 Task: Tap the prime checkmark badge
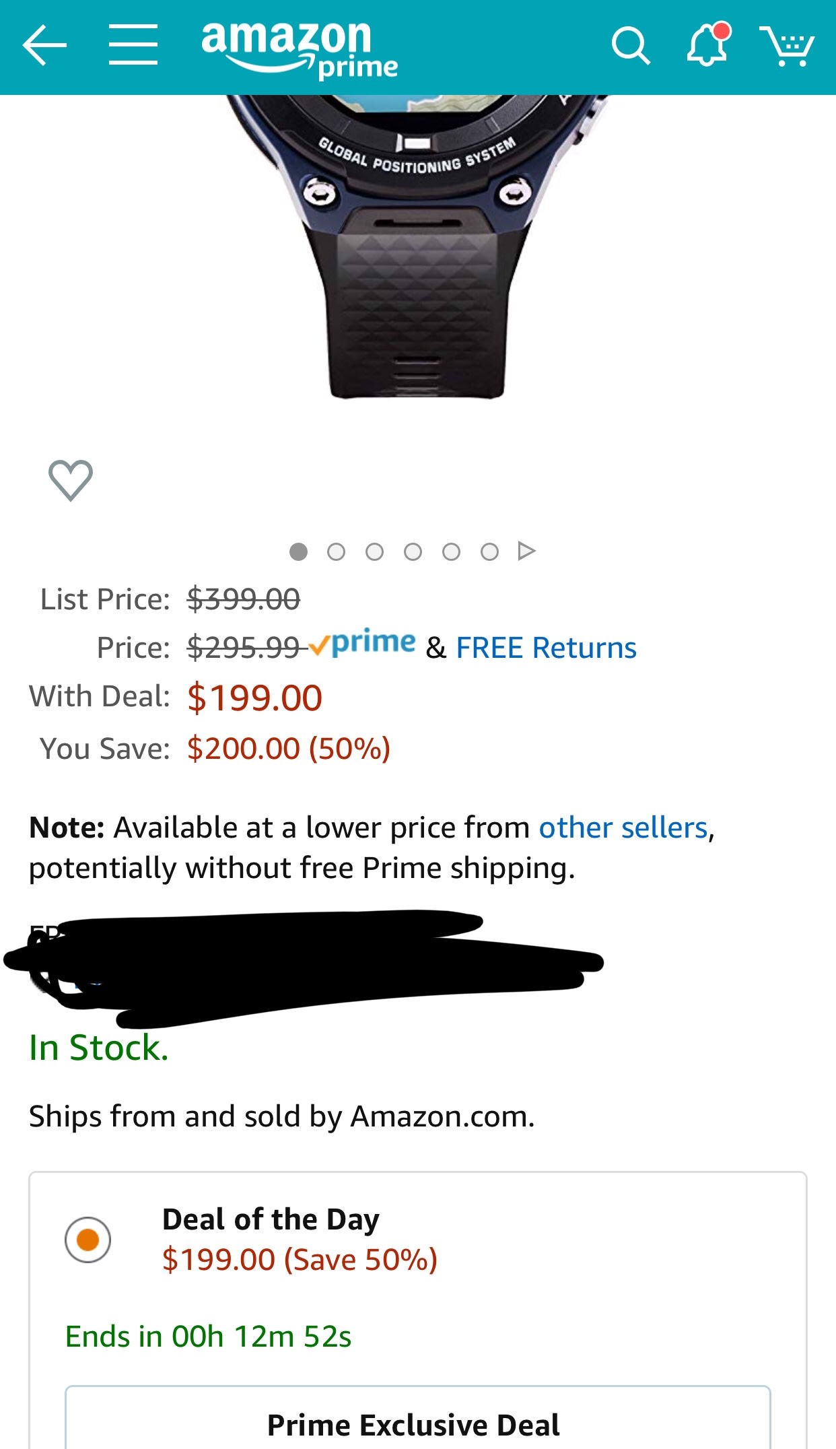[x=363, y=644]
